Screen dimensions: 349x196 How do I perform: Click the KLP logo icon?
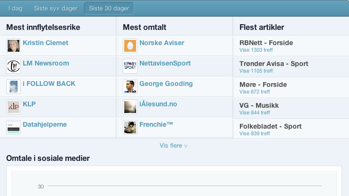pos(13,107)
